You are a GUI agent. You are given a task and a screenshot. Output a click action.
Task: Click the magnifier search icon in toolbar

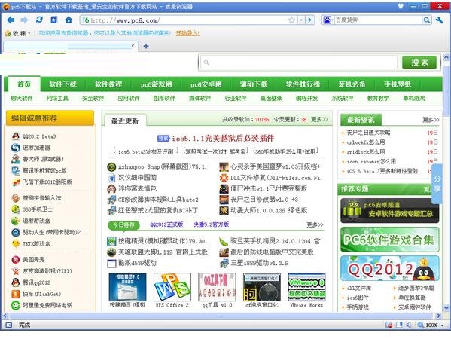coord(427,20)
